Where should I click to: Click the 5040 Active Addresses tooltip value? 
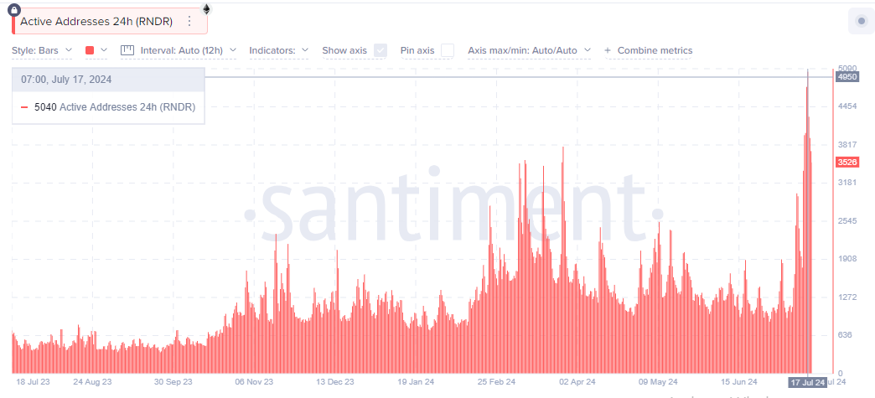pos(115,107)
